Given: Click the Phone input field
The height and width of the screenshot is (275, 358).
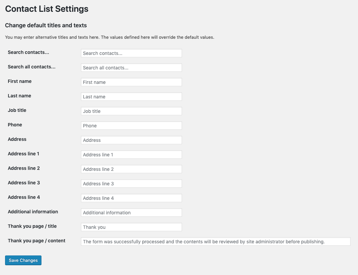Looking at the screenshot, I should tap(131, 126).
